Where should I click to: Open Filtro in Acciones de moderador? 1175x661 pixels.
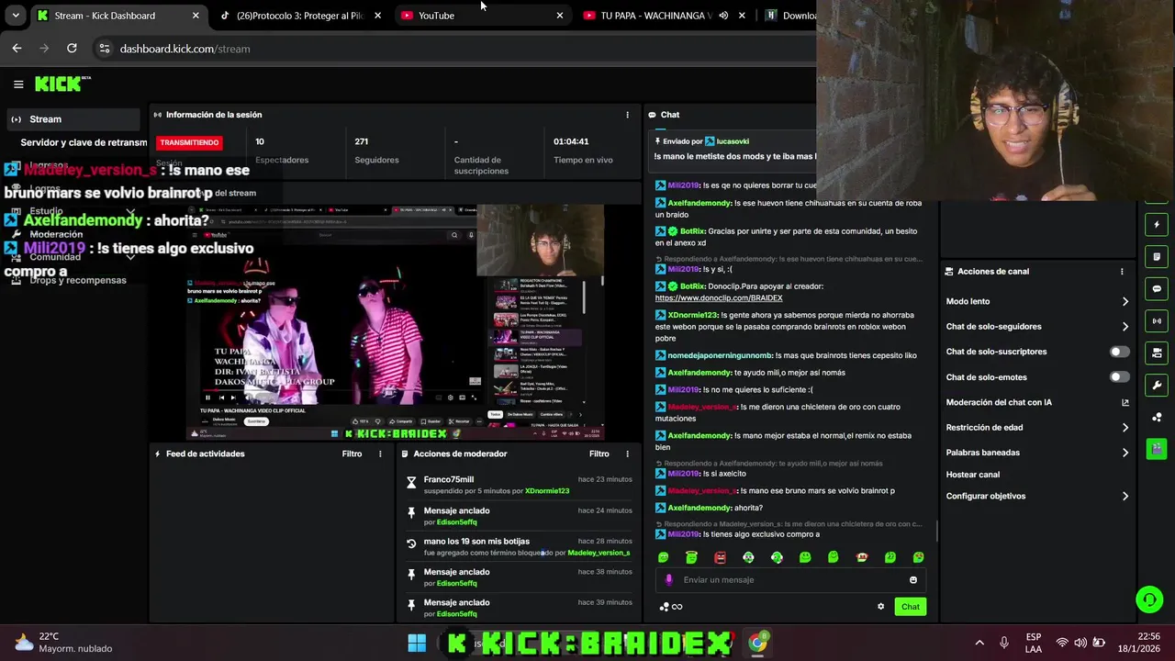click(x=599, y=454)
